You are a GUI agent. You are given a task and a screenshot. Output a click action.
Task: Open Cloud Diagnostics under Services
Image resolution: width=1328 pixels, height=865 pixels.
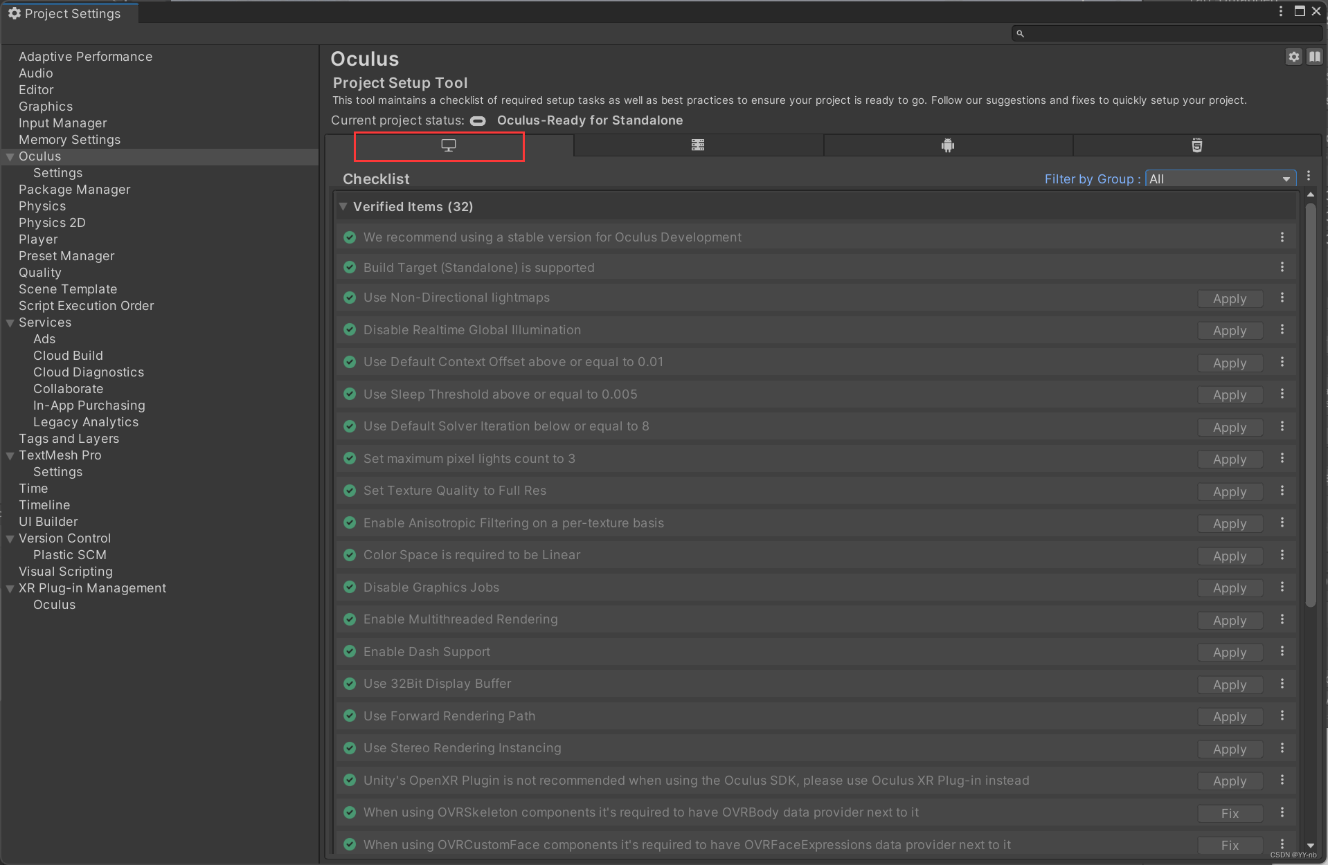[x=88, y=372]
